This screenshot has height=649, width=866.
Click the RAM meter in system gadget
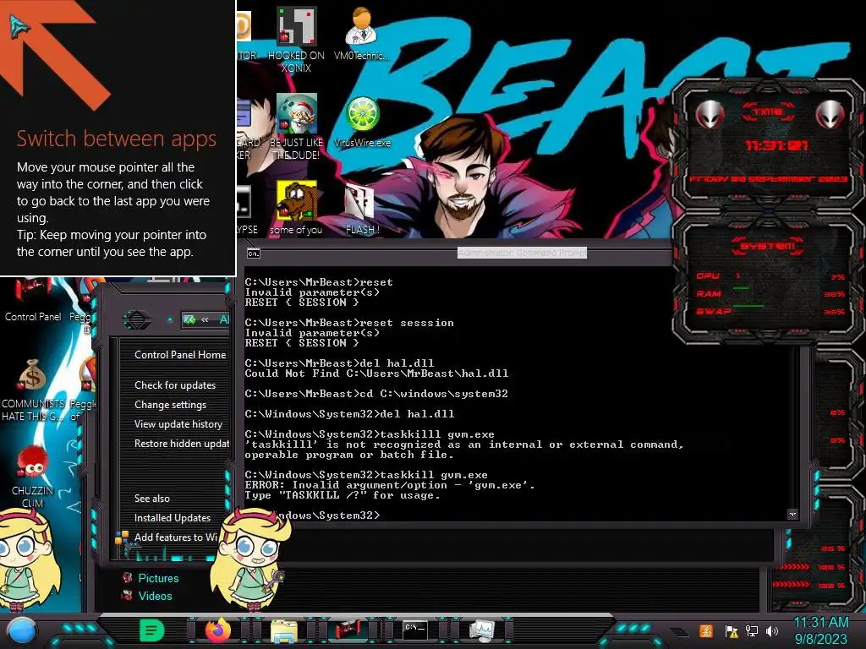tap(770, 293)
